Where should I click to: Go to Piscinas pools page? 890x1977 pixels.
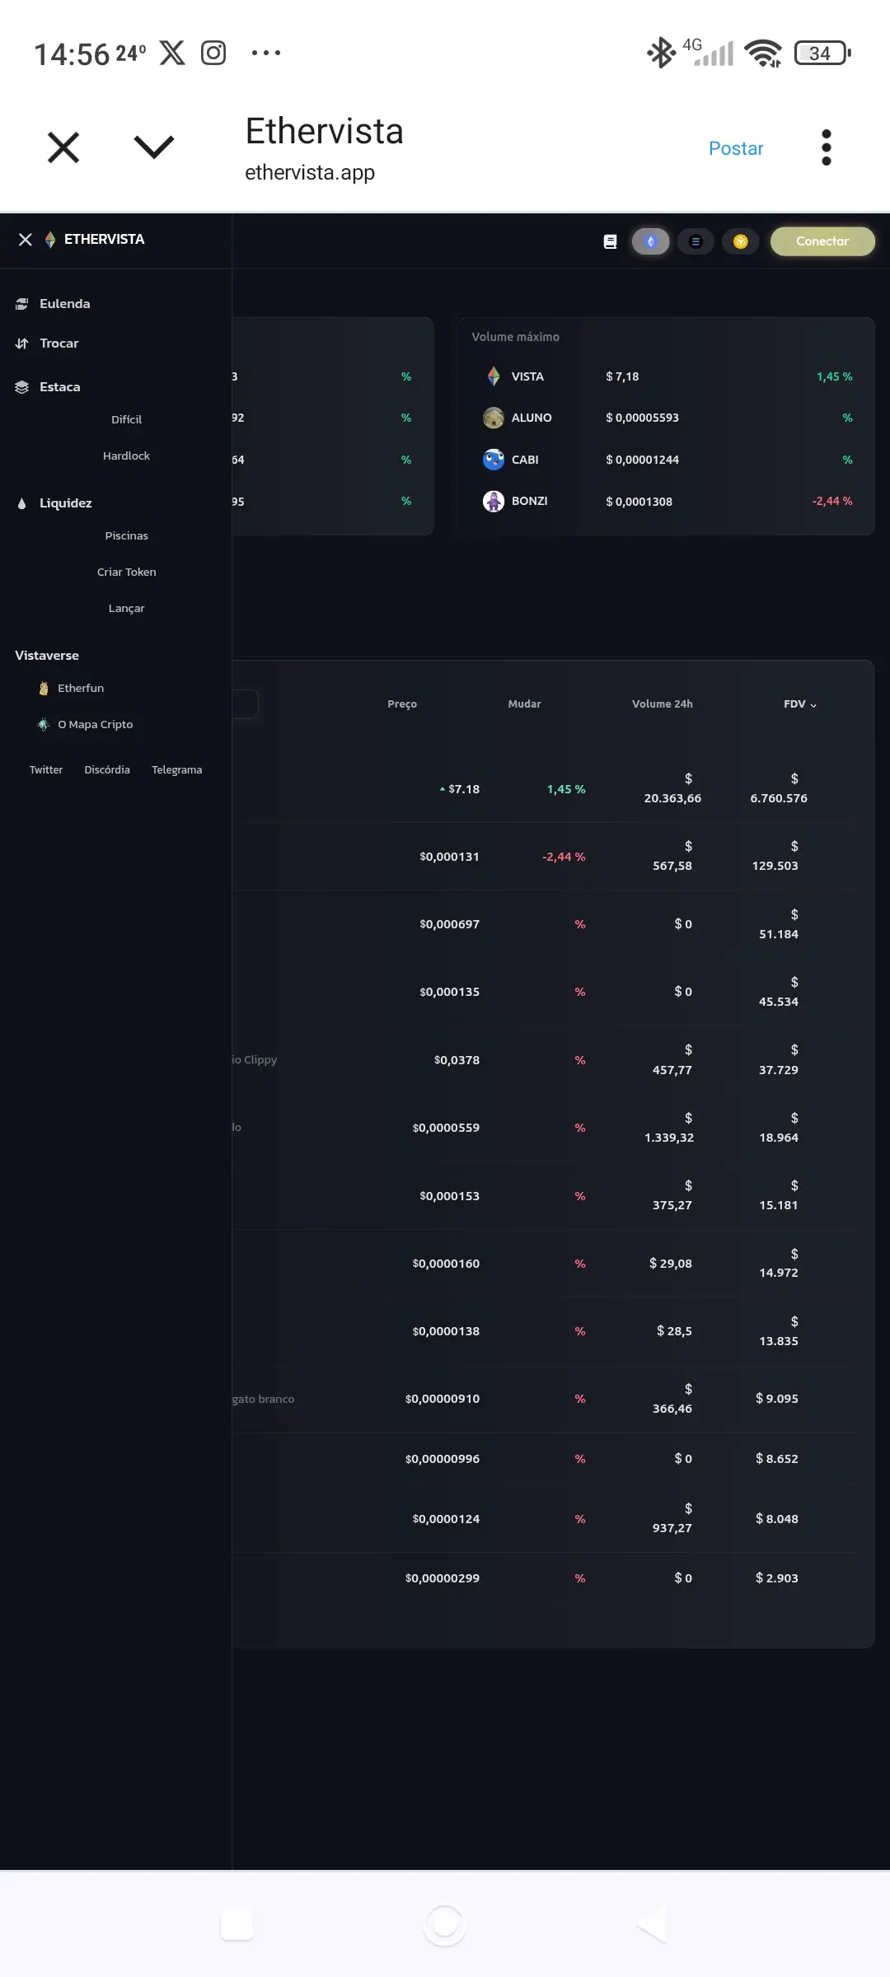(126, 535)
